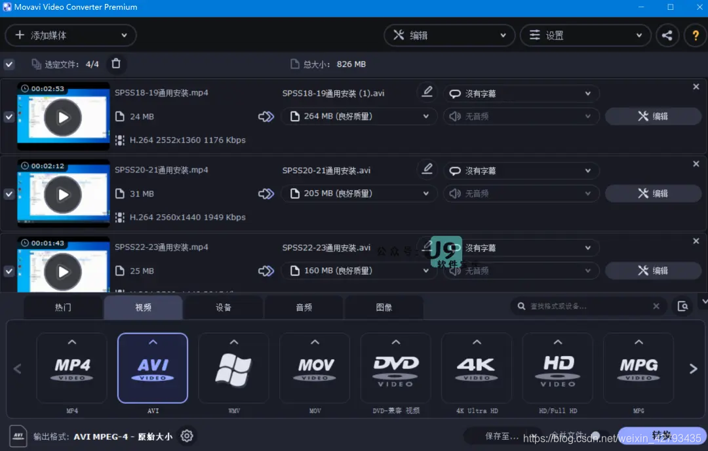Select the HD/Full HD format icon
The width and height of the screenshot is (708, 451).
point(558,368)
